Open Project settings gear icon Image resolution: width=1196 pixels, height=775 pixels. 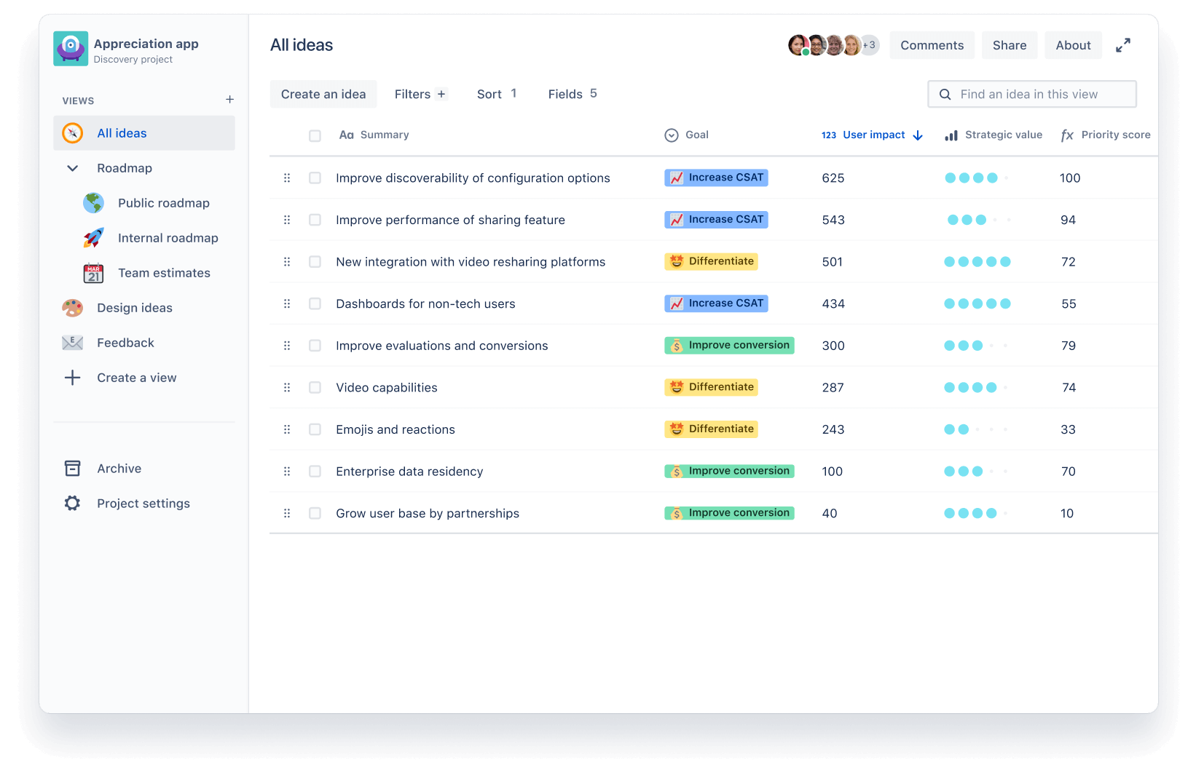tap(73, 504)
